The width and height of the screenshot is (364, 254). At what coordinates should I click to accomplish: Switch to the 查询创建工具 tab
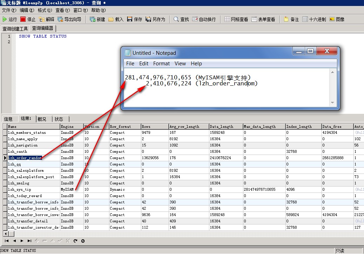click(x=15, y=28)
